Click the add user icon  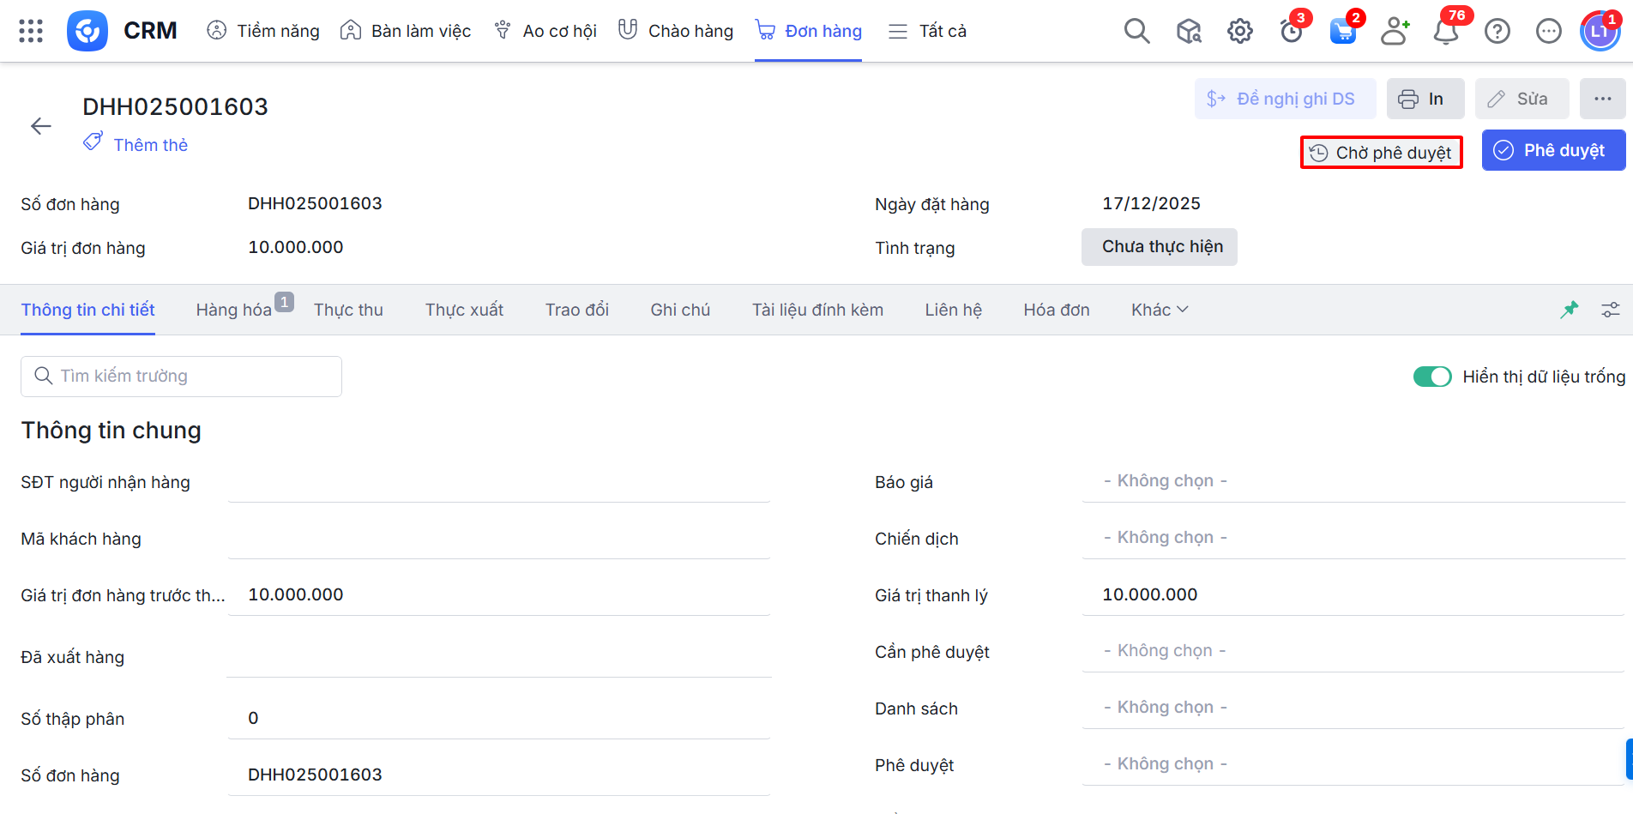pyautogui.click(x=1395, y=32)
